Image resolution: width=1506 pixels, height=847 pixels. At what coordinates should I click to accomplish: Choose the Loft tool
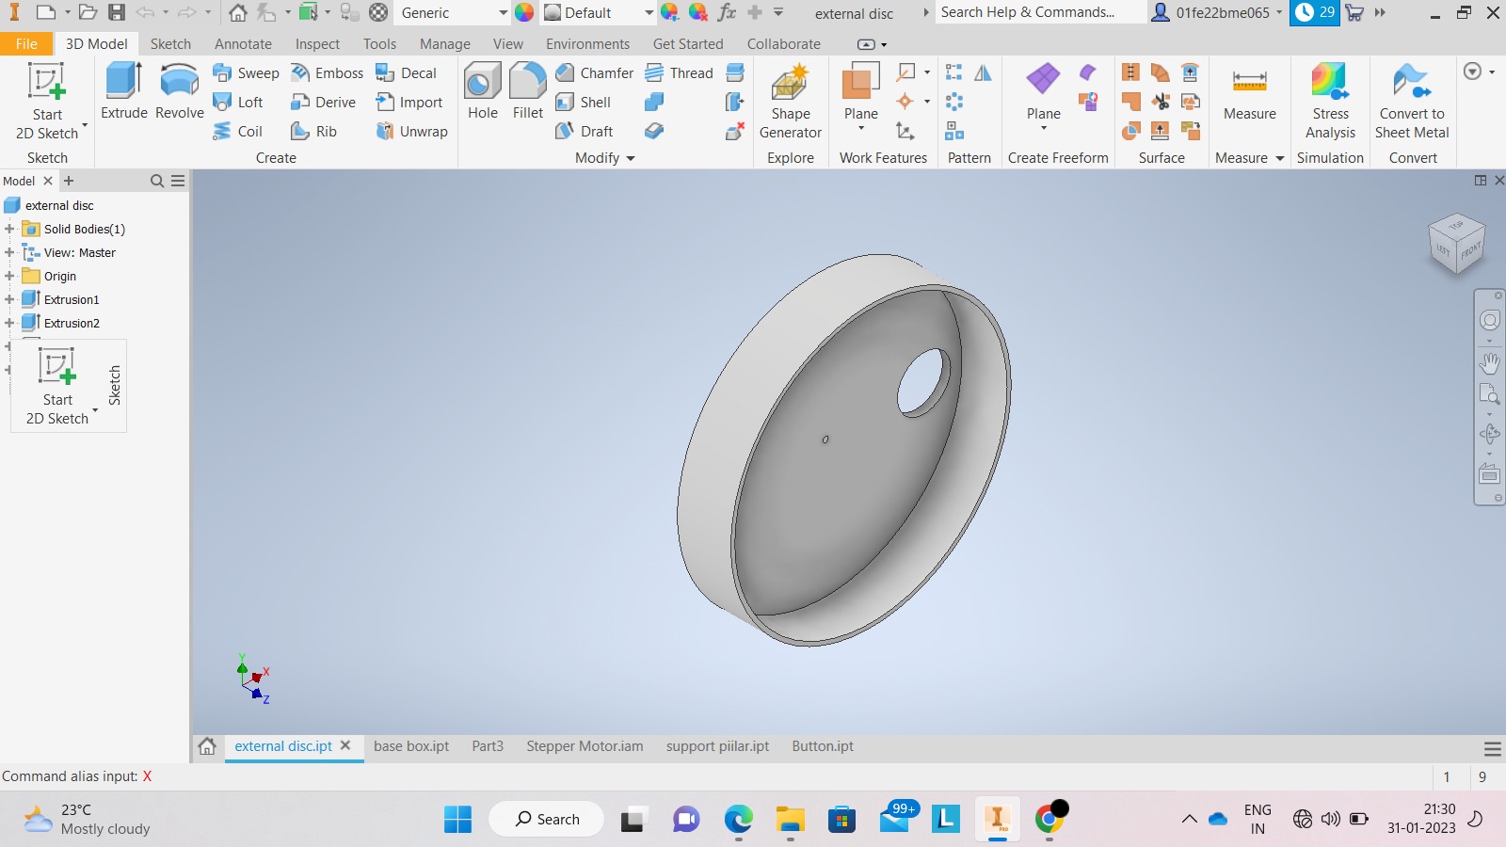coord(238,102)
